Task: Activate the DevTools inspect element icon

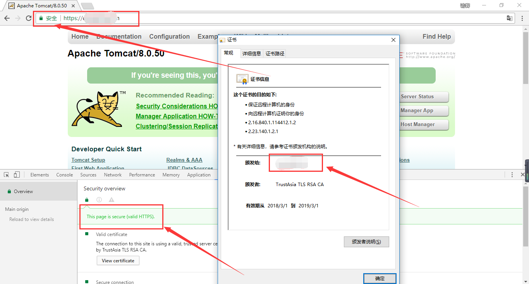Action: (x=7, y=175)
